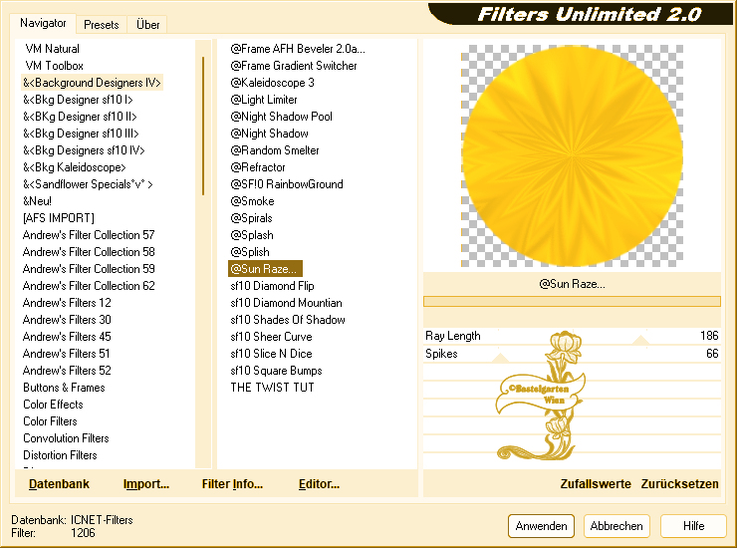The height and width of the screenshot is (548, 737).
Task: Select VM Natural filter group
Action: point(52,49)
